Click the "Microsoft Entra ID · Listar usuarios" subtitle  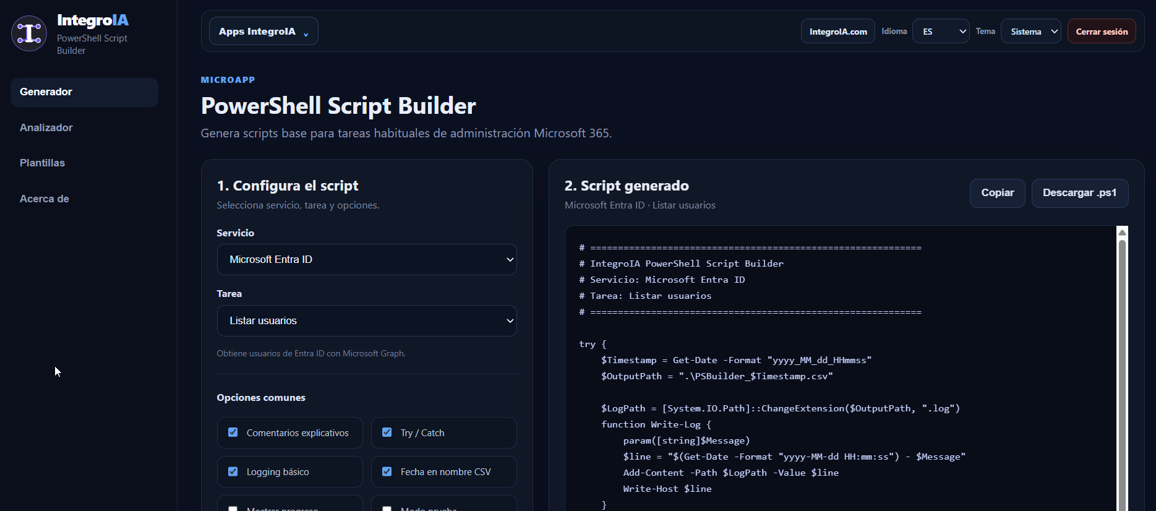tap(640, 205)
